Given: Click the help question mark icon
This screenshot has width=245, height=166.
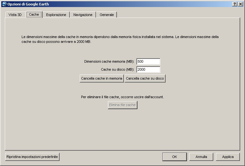Looking at the screenshot, I should 235,4.
